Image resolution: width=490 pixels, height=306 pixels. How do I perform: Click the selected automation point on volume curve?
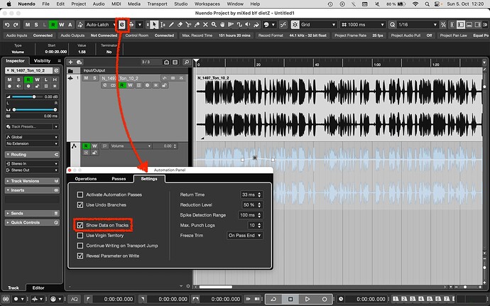[255, 158]
